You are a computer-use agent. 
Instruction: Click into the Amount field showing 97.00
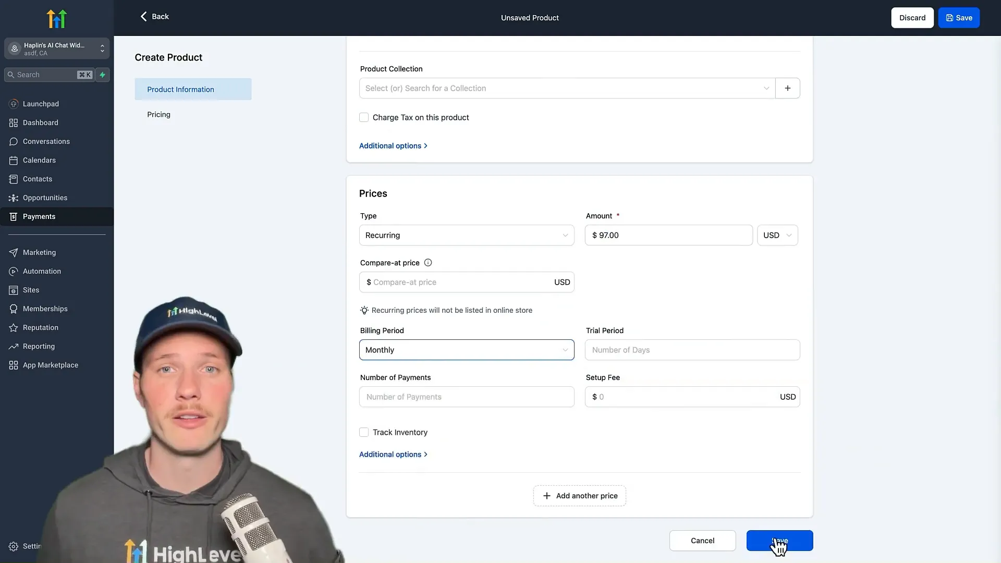(669, 235)
